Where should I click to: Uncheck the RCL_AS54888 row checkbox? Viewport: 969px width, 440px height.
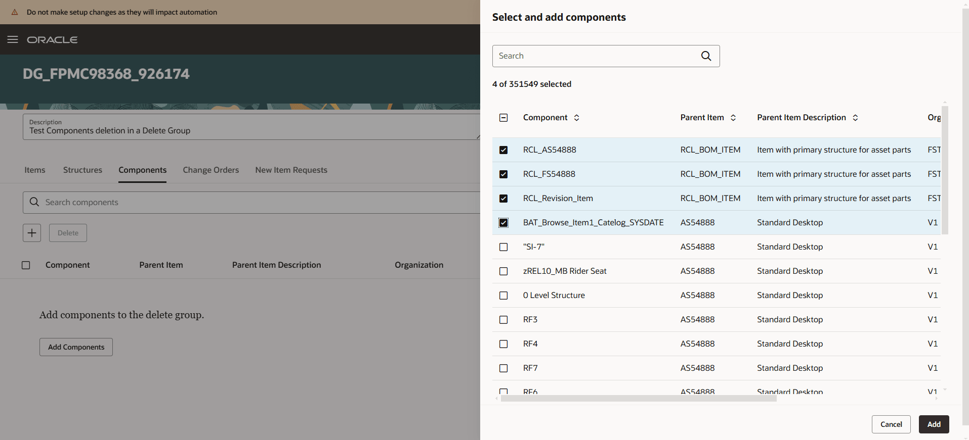503,150
